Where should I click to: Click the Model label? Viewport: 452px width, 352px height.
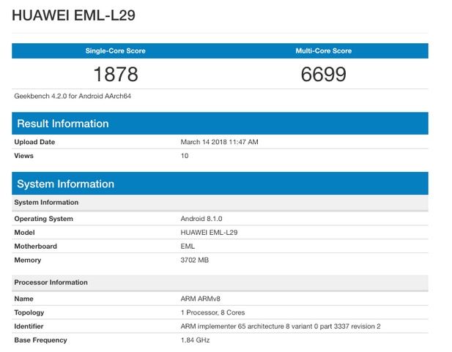click(24, 233)
